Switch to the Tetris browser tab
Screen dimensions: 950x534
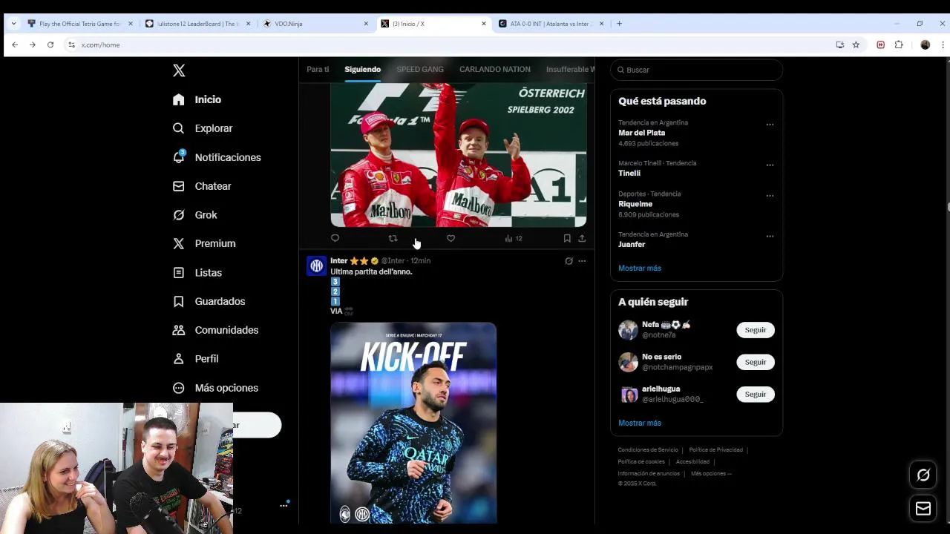[x=79, y=24]
